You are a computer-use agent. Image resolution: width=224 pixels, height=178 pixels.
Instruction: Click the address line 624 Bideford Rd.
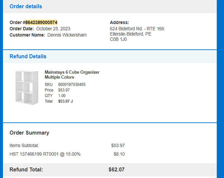pos(137,29)
